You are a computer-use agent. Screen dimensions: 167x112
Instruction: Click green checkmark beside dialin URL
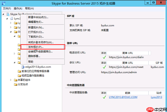click(104, 57)
